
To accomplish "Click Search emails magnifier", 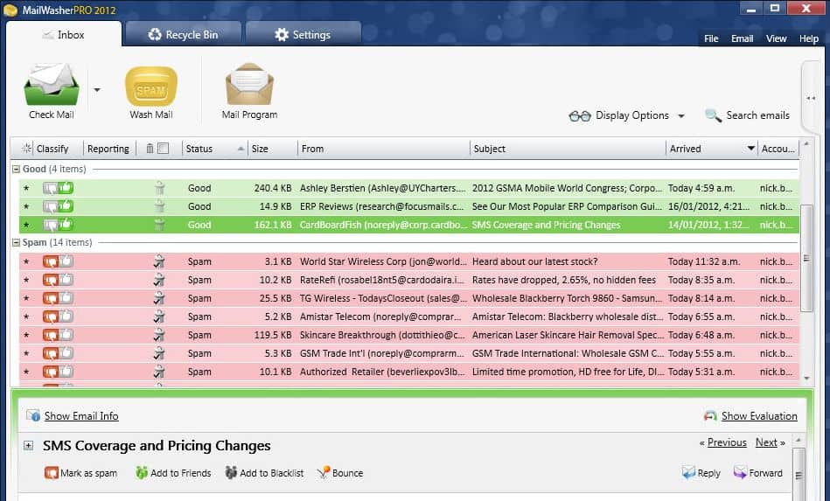I will (713, 115).
